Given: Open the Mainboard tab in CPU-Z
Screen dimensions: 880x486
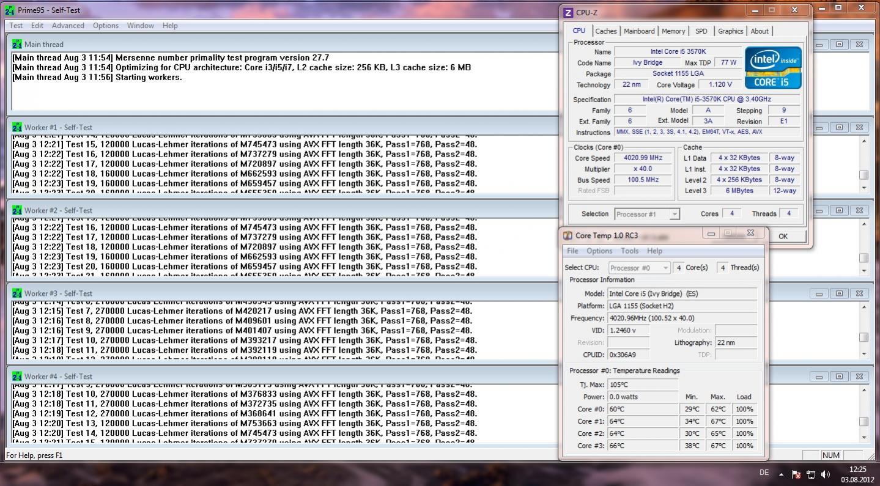Looking at the screenshot, I should click(x=639, y=31).
